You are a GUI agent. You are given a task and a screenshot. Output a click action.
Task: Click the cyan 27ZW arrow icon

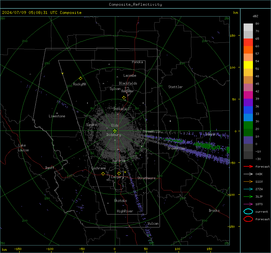(x=248, y=189)
